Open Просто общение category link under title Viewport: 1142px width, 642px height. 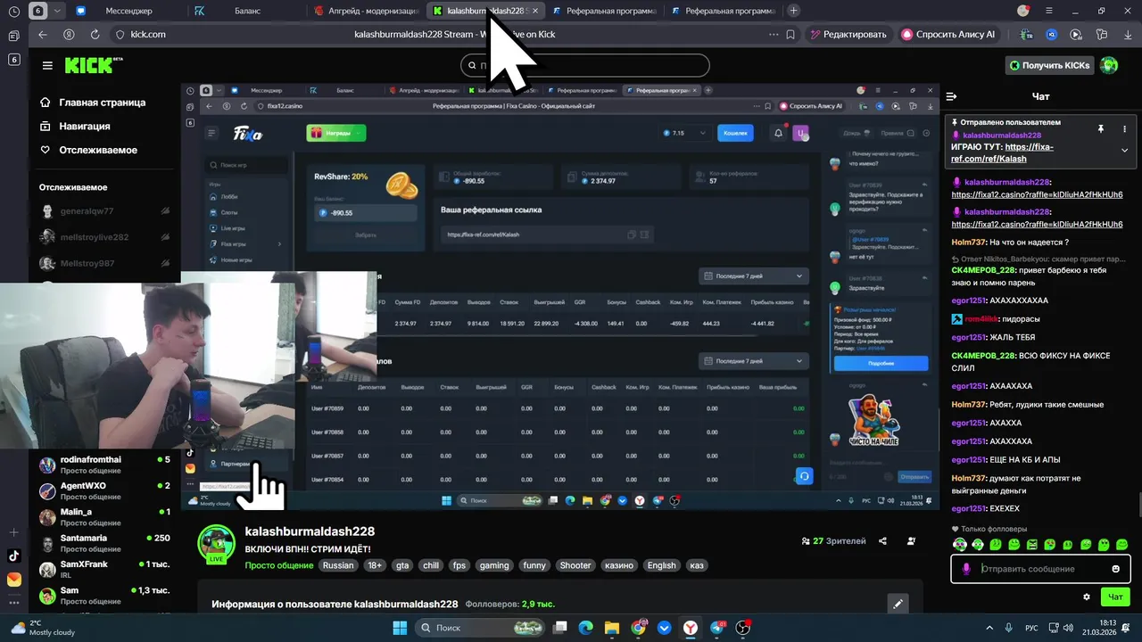(x=279, y=565)
